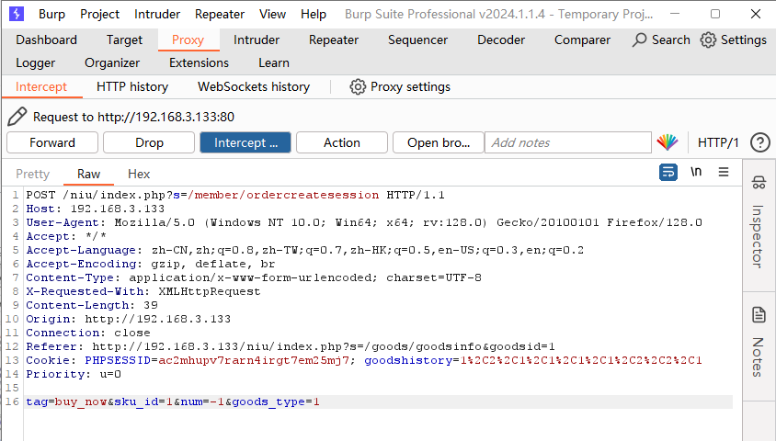
Task: Click the Host header line
Action: (x=95, y=209)
